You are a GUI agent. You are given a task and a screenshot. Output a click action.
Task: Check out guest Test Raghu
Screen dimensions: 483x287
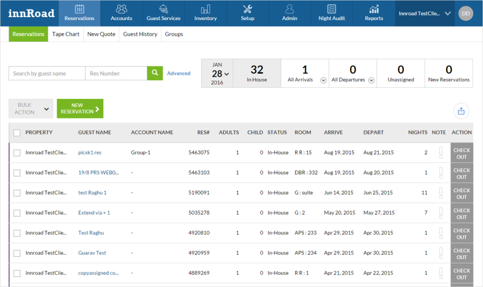coord(462,233)
